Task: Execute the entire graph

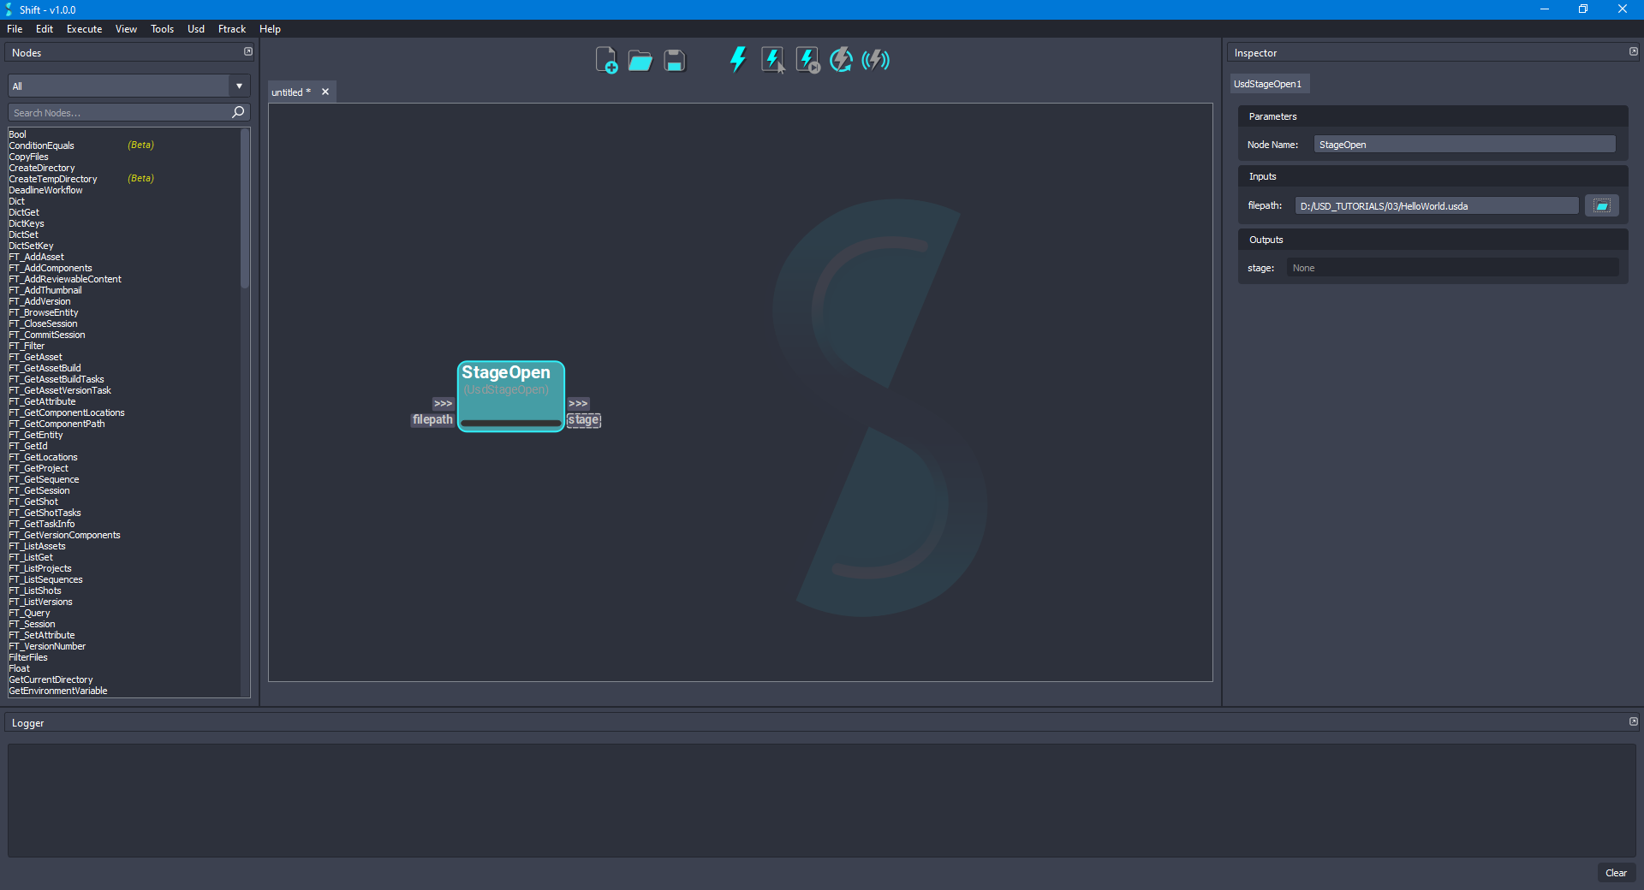Action: [737, 60]
